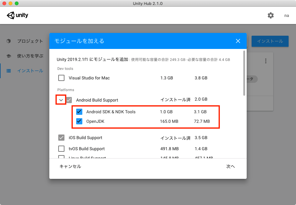This screenshot has height=205, width=296.
Task: Click the 'Platforms' section heading
Action: (66, 90)
